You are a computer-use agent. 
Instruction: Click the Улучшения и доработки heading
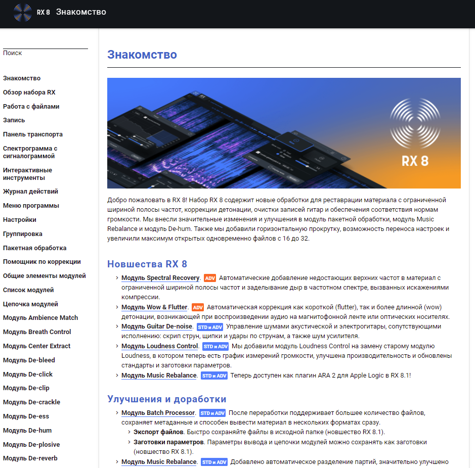[x=167, y=399]
